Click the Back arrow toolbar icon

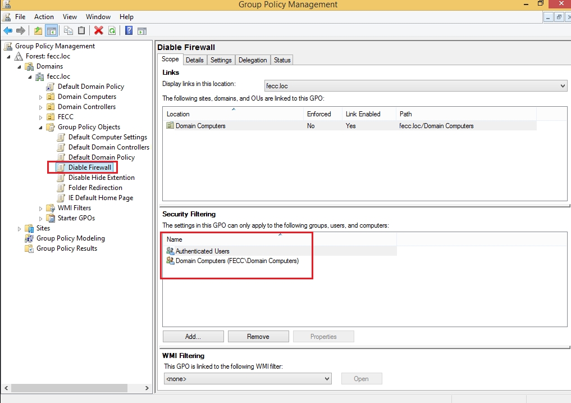click(x=8, y=31)
